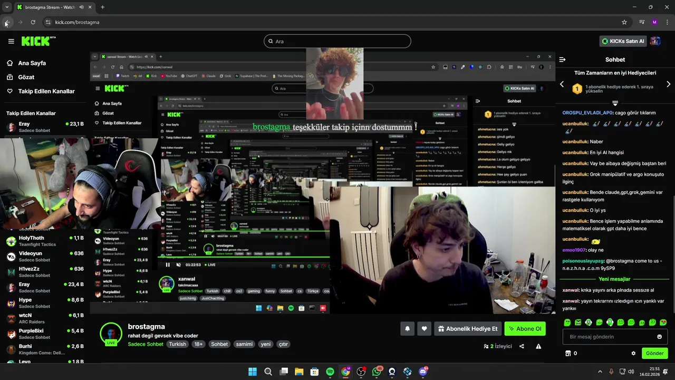Screen dimensions: 675x380
Task: Insert the angry square green emote
Action: click(578, 322)
